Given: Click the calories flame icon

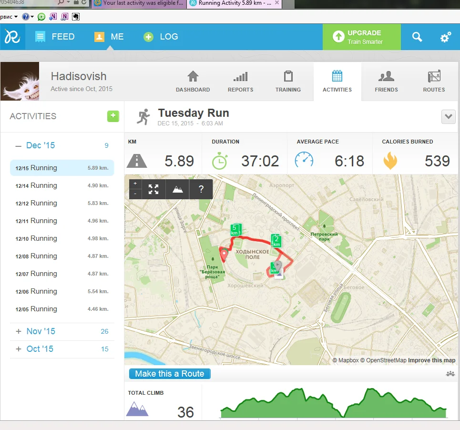Looking at the screenshot, I should point(390,161).
